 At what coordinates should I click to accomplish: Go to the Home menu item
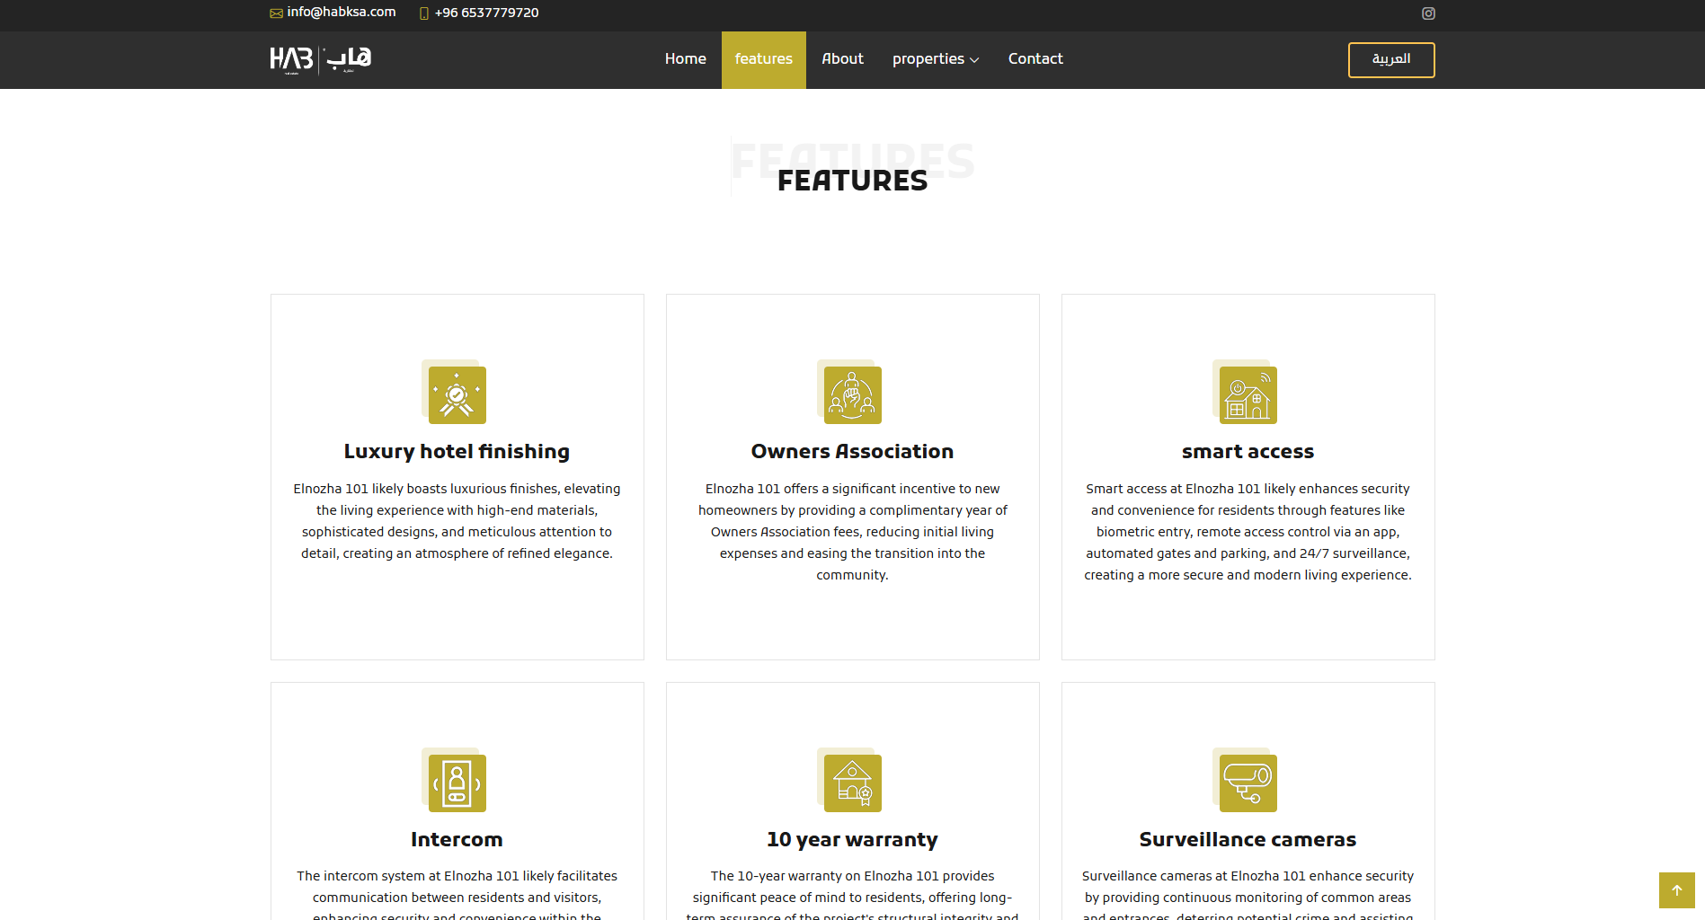point(685,59)
